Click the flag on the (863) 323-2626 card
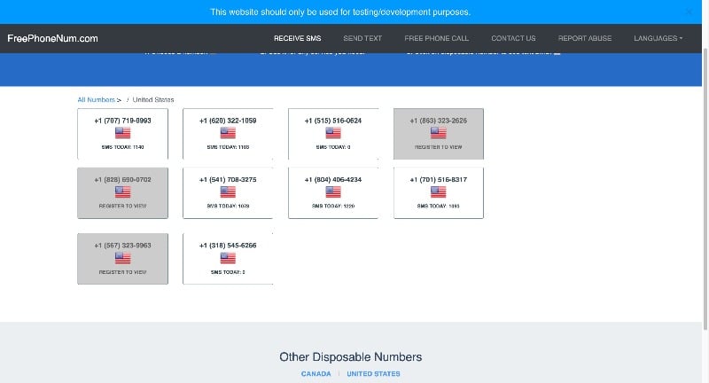The width and height of the screenshot is (709, 383). pos(439,133)
